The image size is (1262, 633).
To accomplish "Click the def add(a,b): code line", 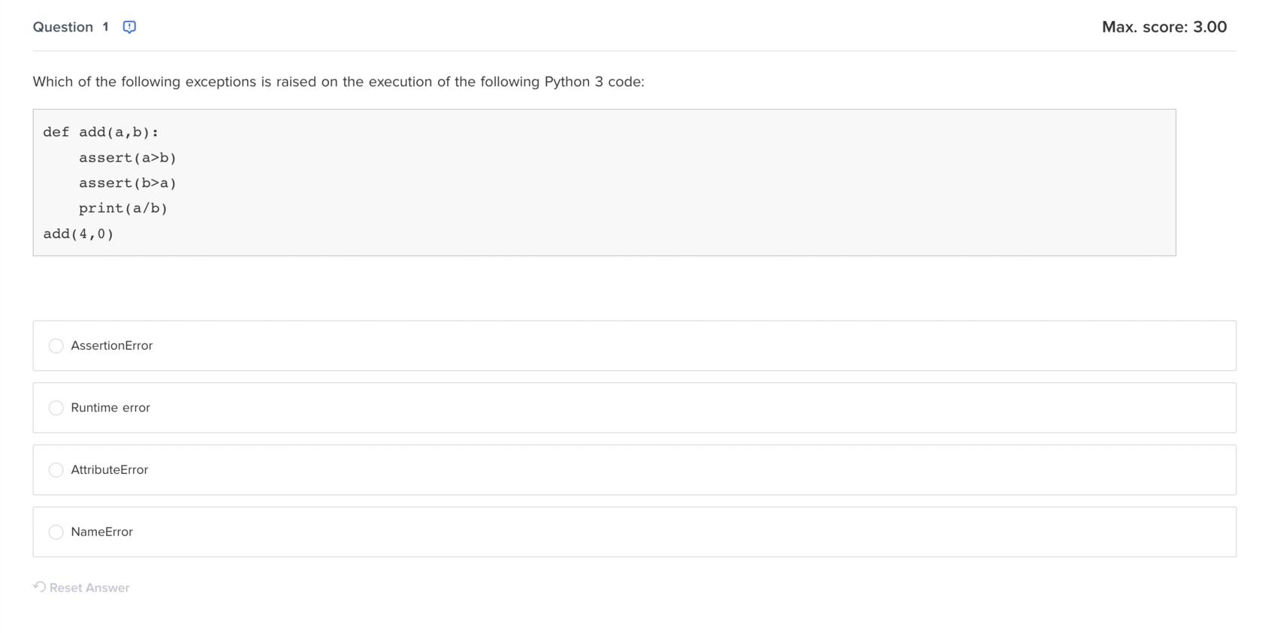I will [x=101, y=132].
